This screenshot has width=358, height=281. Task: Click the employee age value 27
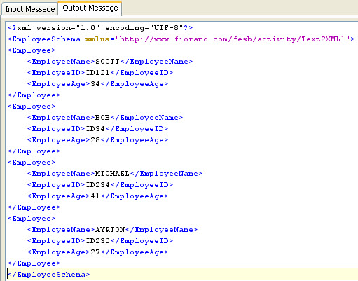click(x=95, y=252)
